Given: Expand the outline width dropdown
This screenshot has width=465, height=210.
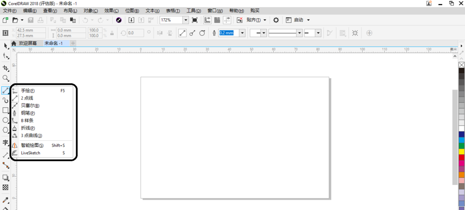Looking at the screenshot, I should pyautogui.click(x=242, y=33).
